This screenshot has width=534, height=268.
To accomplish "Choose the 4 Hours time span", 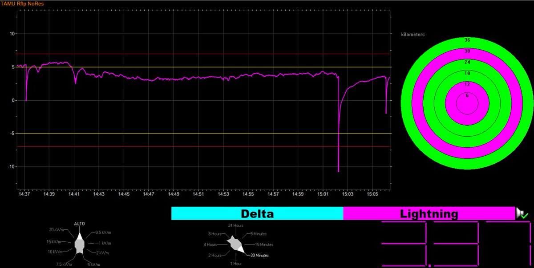I will [x=210, y=244].
